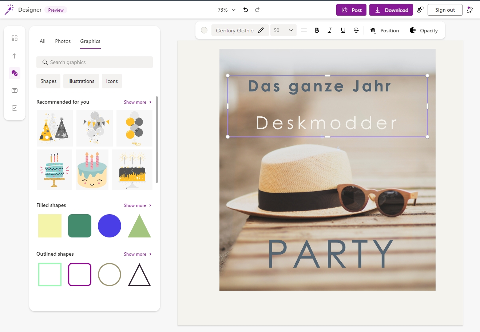Open the upload media sidebar icon
Viewport: 480px width, 332px height.
(x=15, y=56)
